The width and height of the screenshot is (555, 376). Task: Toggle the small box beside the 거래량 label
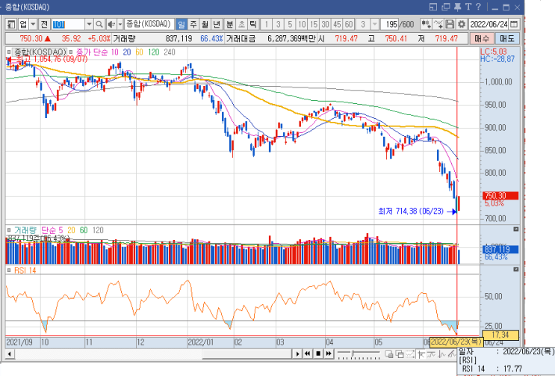click(9, 230)
